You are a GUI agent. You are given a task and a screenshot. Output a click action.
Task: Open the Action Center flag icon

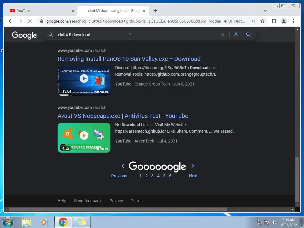point(267,222)
